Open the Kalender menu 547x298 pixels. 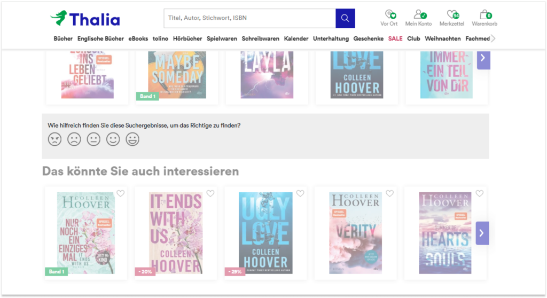pos(296,39)
